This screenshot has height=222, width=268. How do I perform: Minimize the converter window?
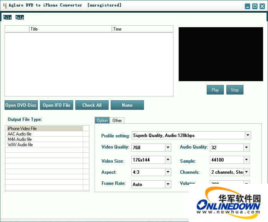(247, 7)
